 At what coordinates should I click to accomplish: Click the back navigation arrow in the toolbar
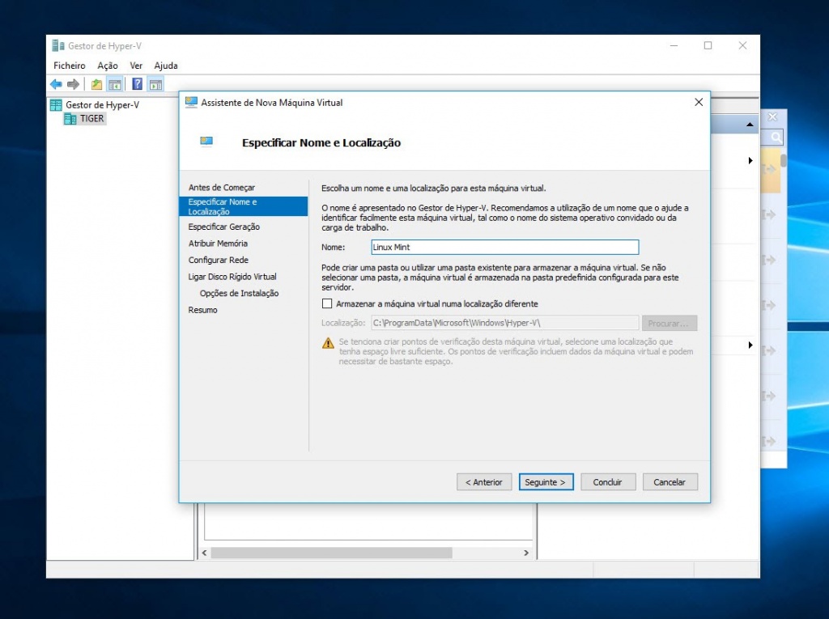coord(56,84)
